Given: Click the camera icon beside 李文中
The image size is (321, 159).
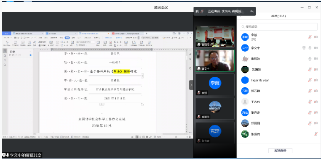Looking at the screenshot, I should 316,48.
